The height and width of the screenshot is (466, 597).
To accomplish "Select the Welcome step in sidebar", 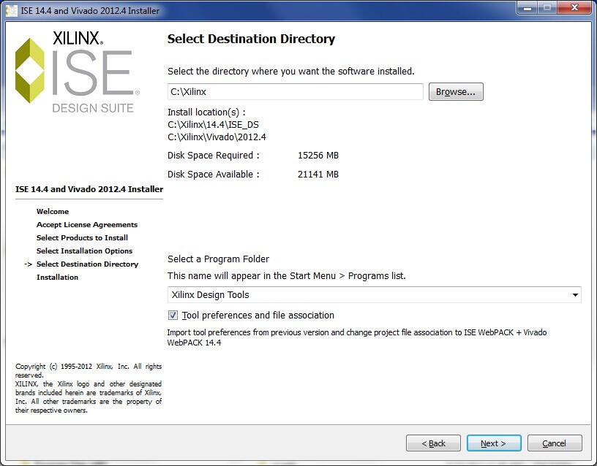I will (53, 212).
